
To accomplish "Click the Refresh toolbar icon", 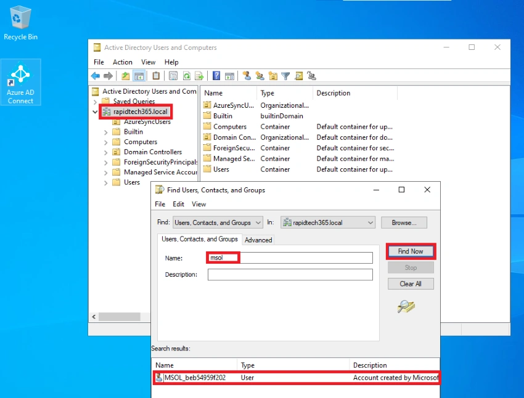I will (186, 76).
